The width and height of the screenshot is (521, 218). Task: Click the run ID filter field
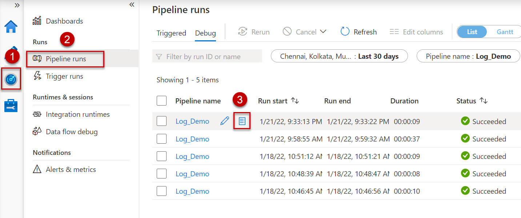pos(207,57)
